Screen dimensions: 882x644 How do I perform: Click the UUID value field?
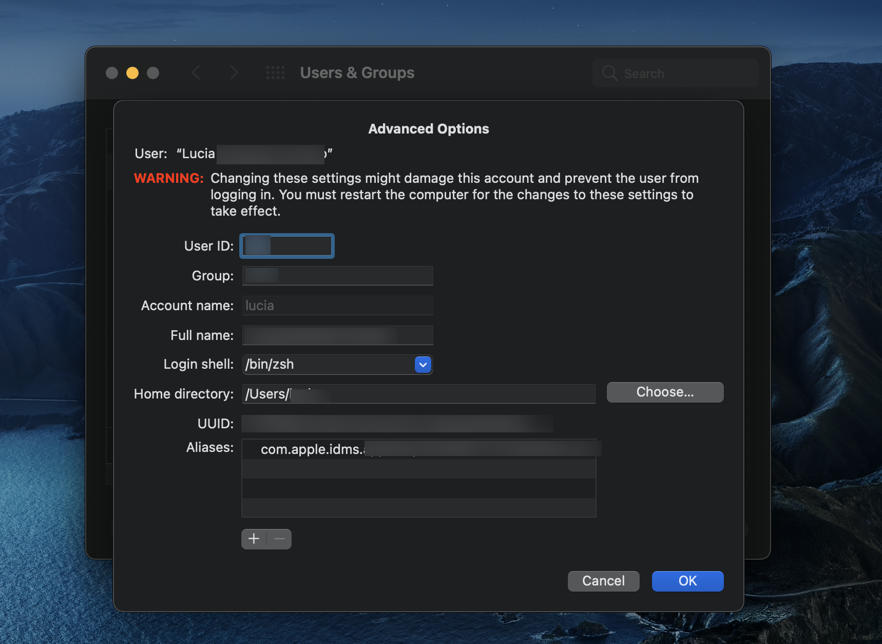pyautogui.click(x=397, y=424)
